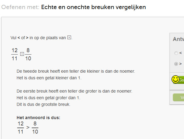Viewport: 184px width, 139px height.
Task: Click the line 'Dit is dus de grootste breuk.'
Action: coord(44,104)
